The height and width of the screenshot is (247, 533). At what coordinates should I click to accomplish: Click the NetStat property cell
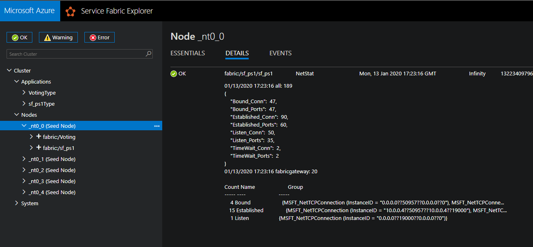pos(305,74)
